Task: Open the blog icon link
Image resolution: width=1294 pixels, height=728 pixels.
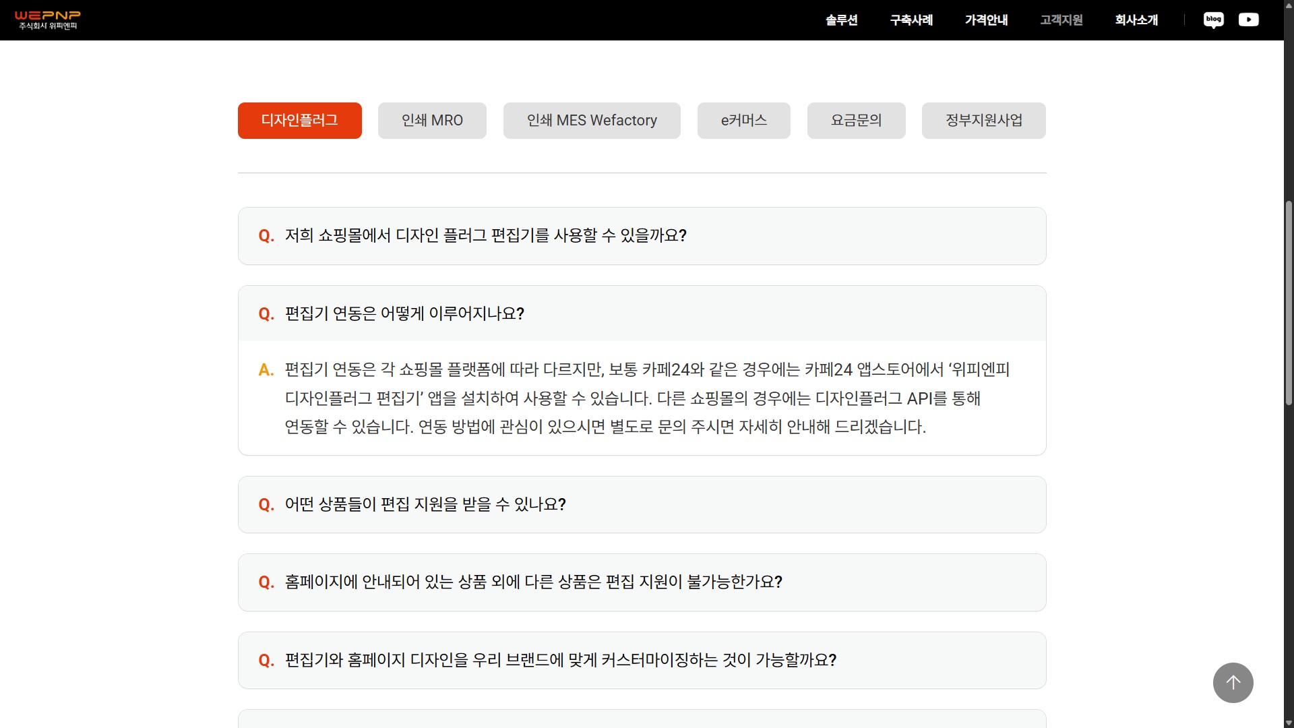Action: coord(1213,20)
